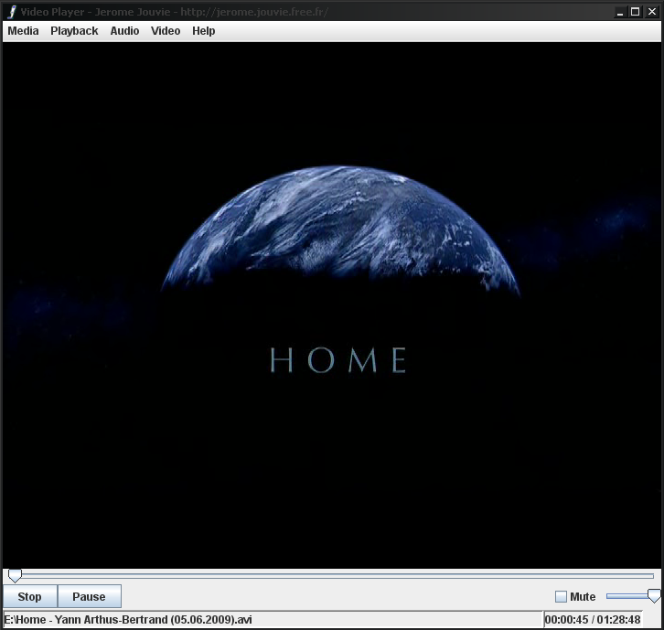Open the Video menu
The image size is (664, 630).
(x=166, y=31)
